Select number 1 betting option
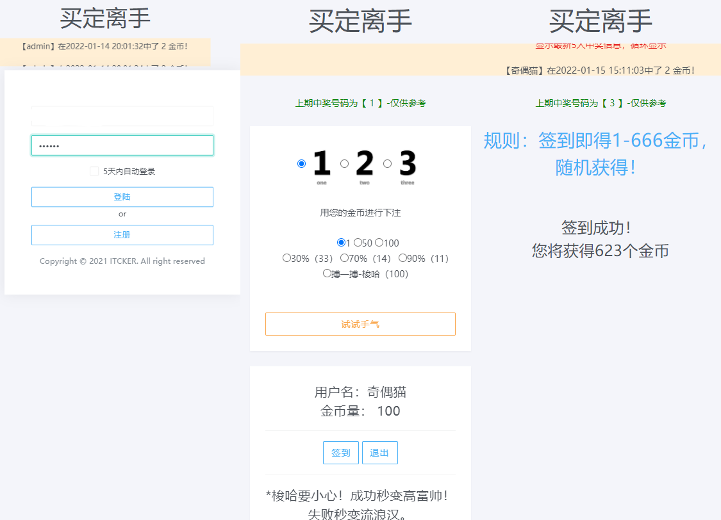 (301, 163)
